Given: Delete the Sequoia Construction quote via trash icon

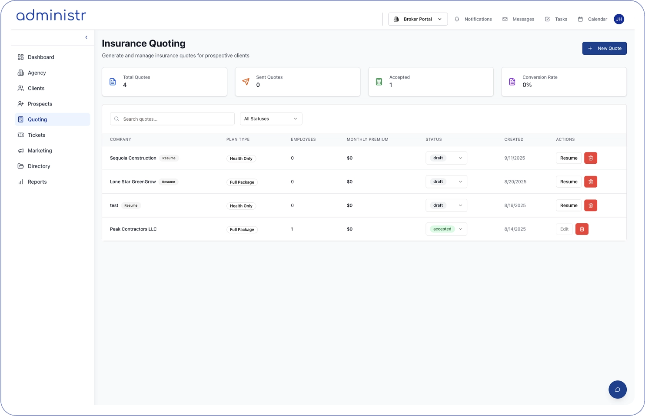Looking at the screenshot, I should pos(590,158).
